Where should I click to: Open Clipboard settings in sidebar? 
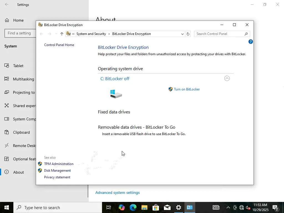pos(17,132)
